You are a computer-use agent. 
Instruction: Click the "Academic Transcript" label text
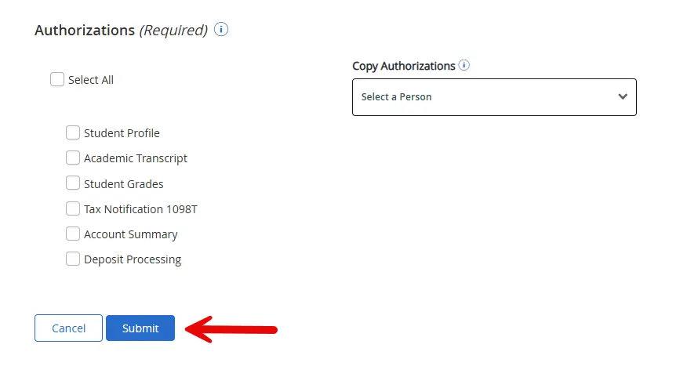coord(136,158)
